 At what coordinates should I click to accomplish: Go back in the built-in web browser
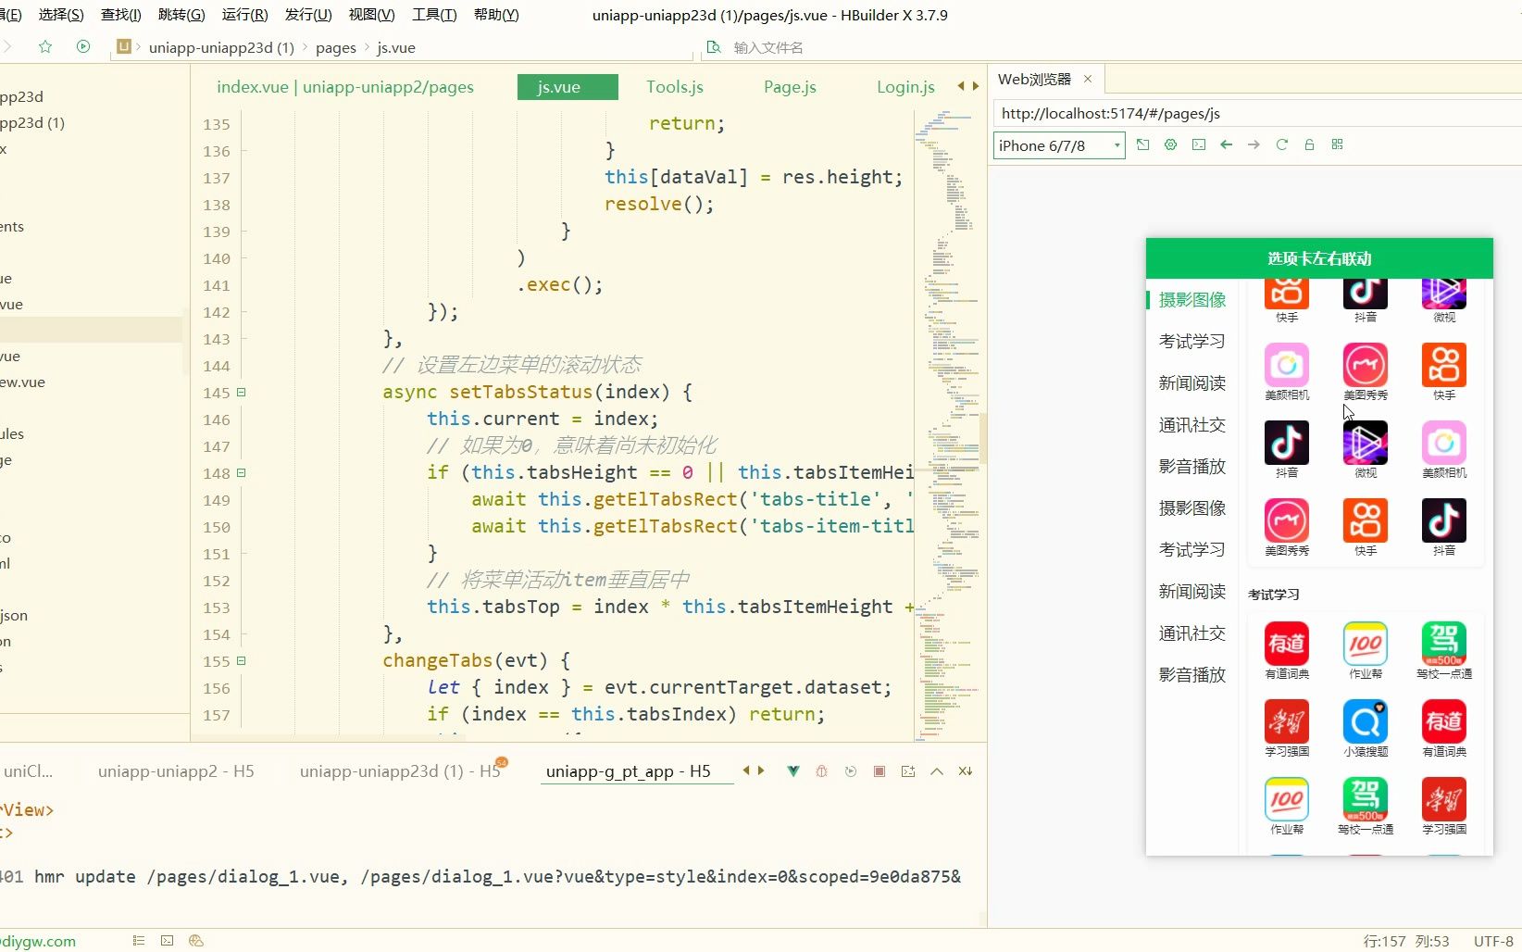coord(1227,144)
